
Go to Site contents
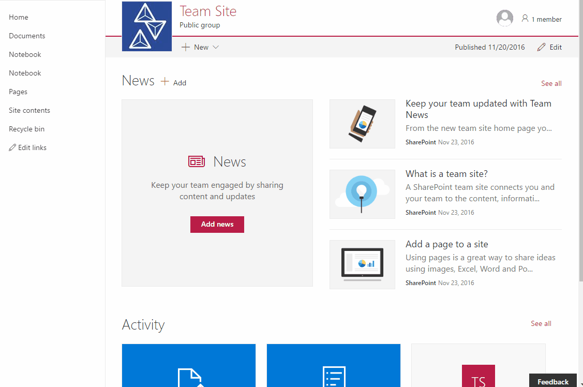[29, 110]
